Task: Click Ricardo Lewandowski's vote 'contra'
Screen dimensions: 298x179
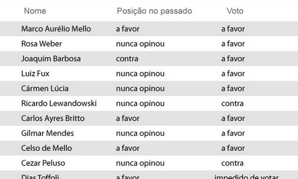Action: tap(232, 104)
